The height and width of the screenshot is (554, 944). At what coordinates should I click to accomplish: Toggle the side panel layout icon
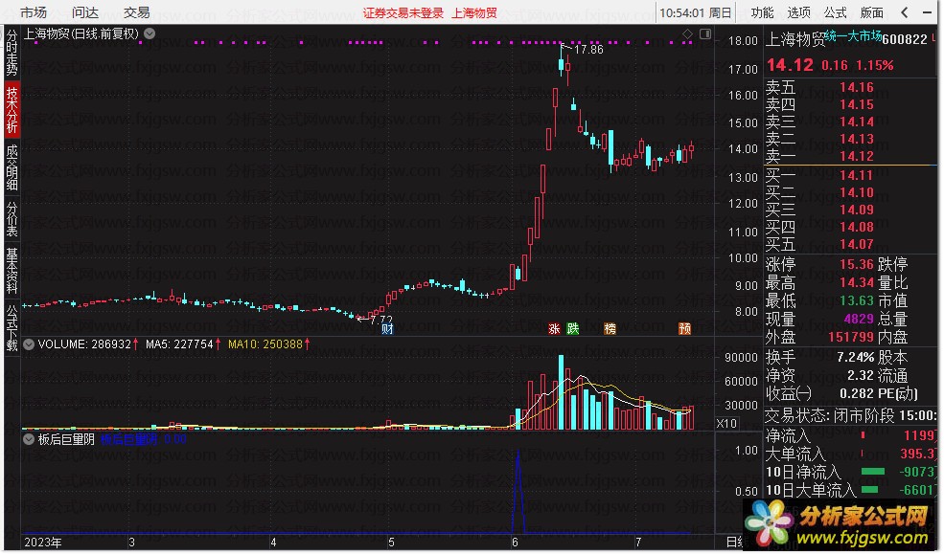click(x=705, y=34)
